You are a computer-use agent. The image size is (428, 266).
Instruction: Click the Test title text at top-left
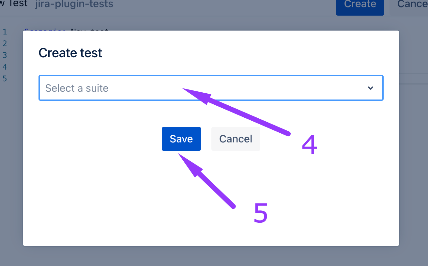pos(15,4)
